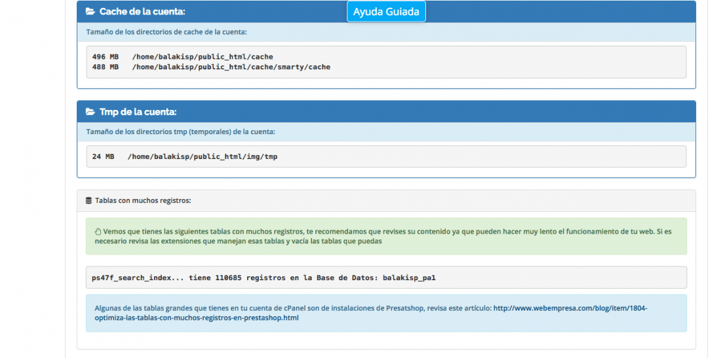This screenshot has width=721, height=358.
Task: Click database icon beside Tablas con muchos registros
Action: coord(88,200)
